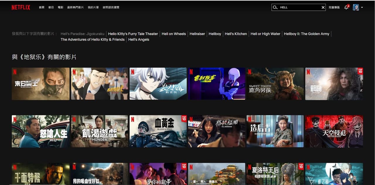Open the Love, Death & Robots thumbnail
The image size is (375, 185).
217,174
